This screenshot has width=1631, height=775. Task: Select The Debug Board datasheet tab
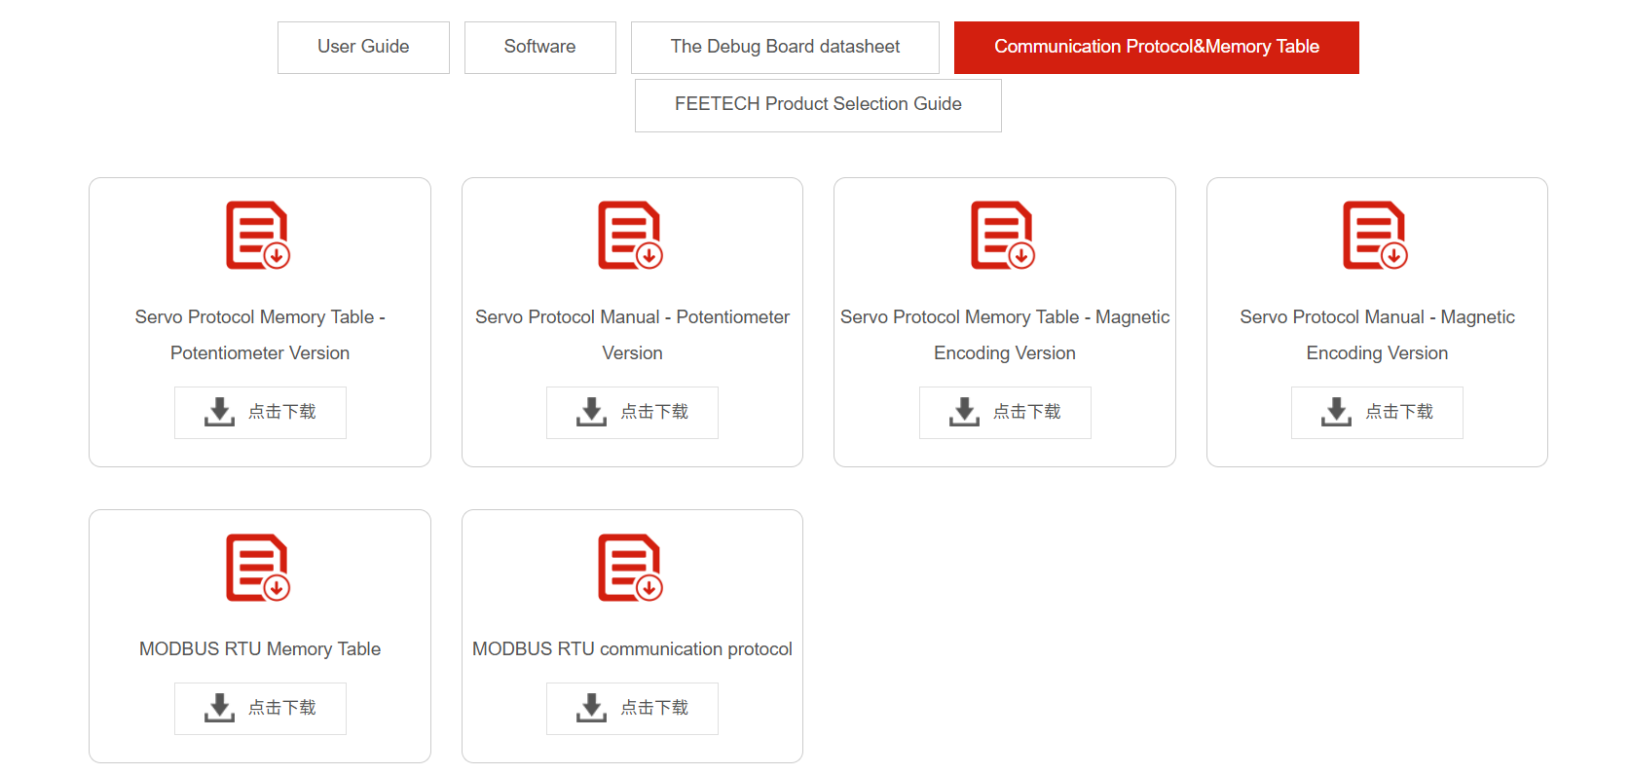(785, 48)
